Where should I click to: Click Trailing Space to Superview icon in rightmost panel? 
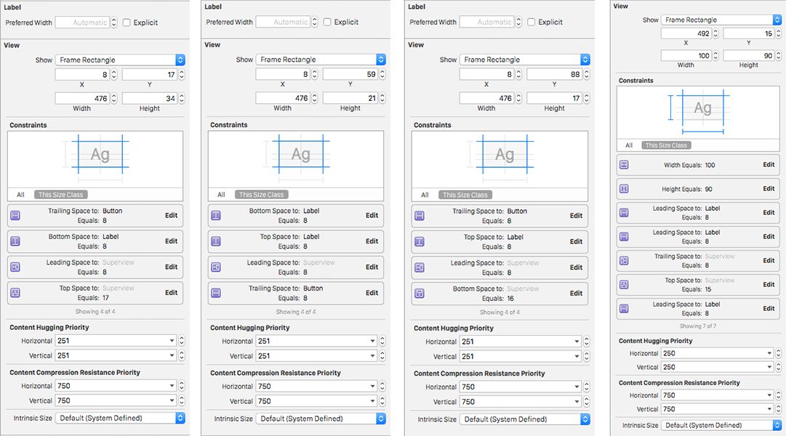click(624, 261)
